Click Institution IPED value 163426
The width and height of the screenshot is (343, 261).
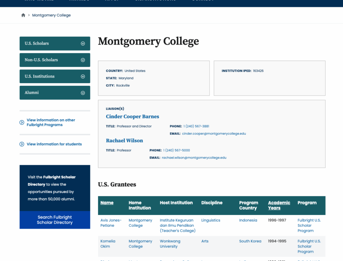[258, 71]
